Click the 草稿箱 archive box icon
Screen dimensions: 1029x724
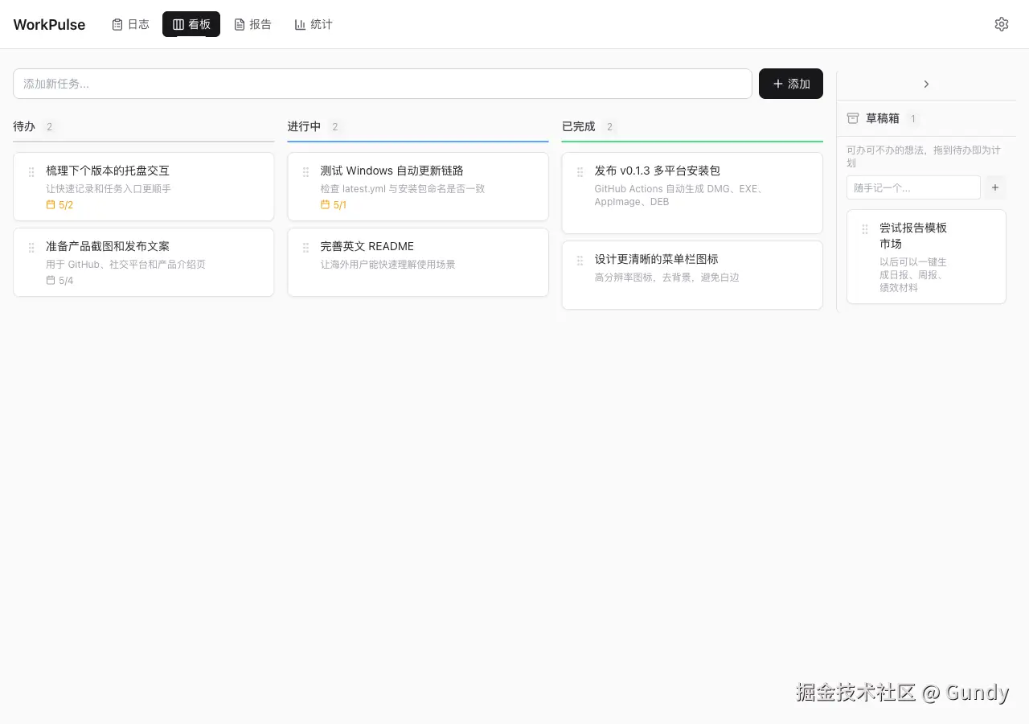coord(853,118)
